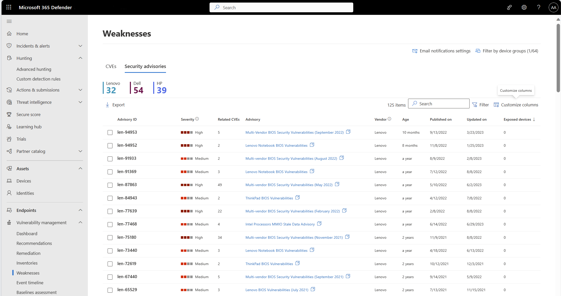Collapse the Assets section chevron
The height and width of the screenshot is (296, 561).
80,168
